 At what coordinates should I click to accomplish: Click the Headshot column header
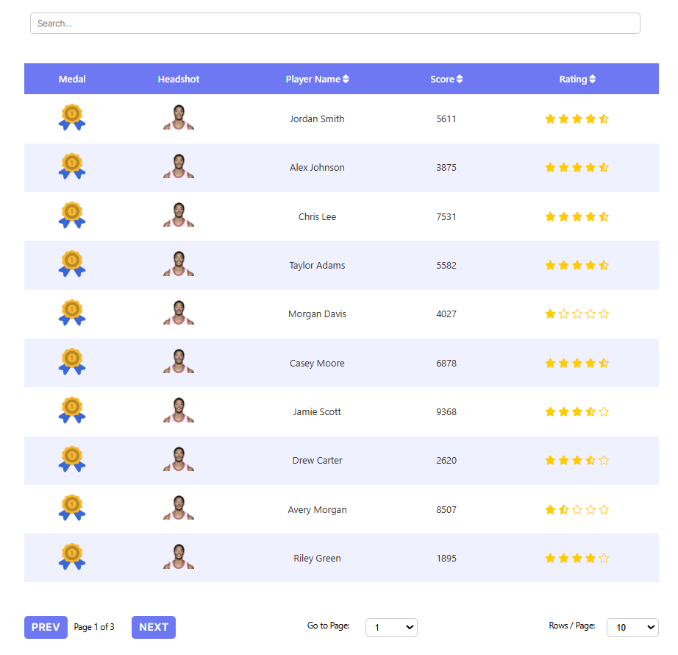coord(179,79)
